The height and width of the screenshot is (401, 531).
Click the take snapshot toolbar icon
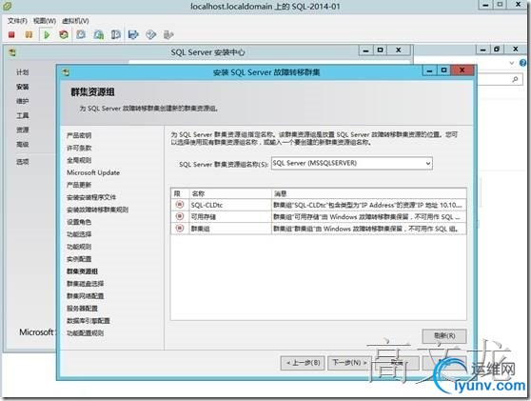[81, 34]
